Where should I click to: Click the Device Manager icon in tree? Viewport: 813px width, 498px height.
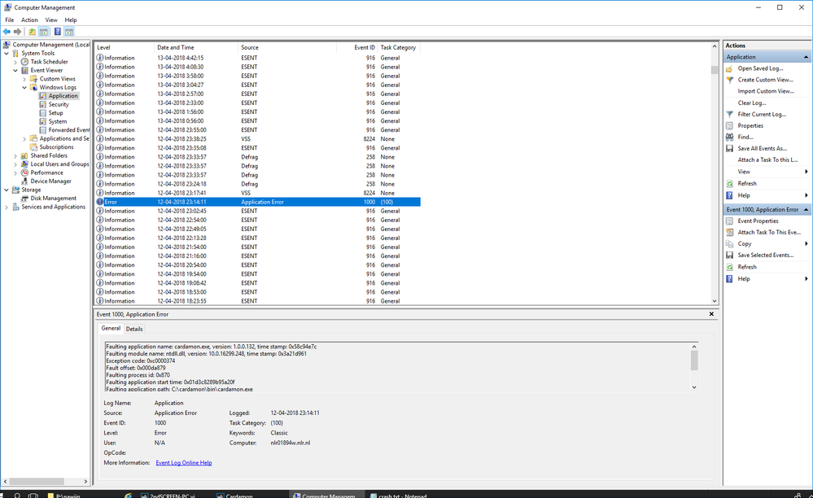25,181
